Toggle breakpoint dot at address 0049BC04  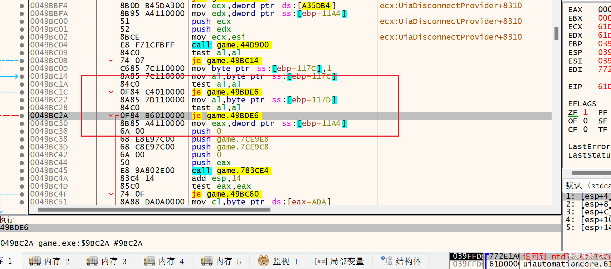pyautogui.click(x=22, y=45)
